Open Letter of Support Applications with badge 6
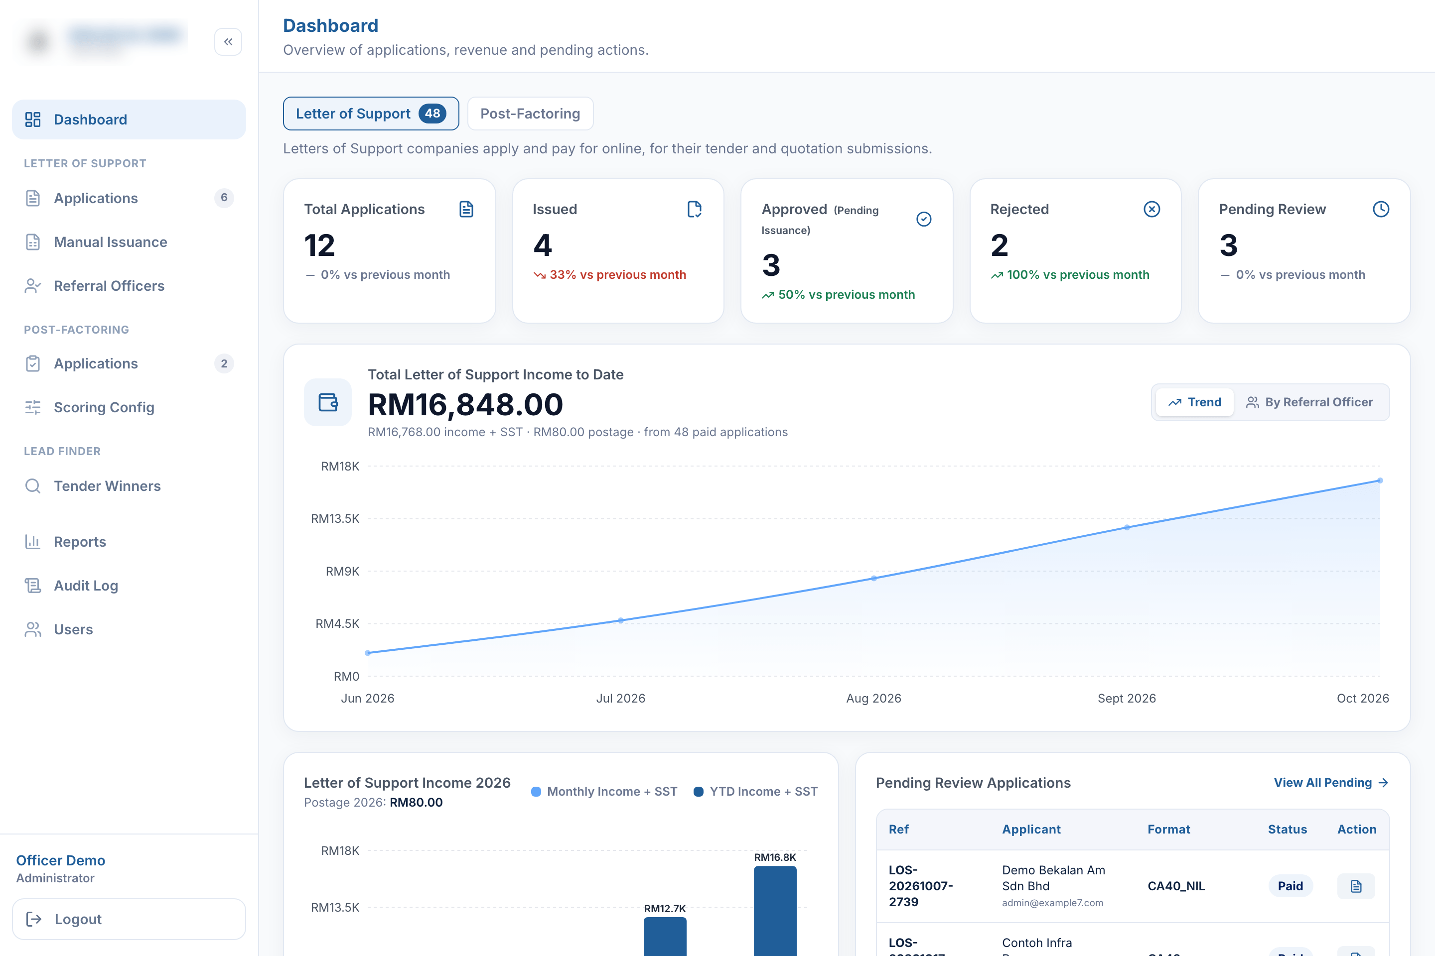1435x956 pixels. (129, 198)
